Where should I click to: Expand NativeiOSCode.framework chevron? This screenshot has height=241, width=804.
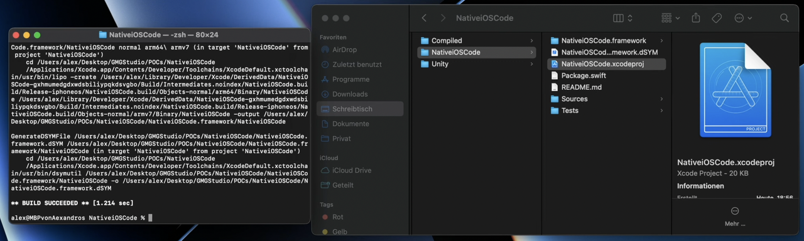[x=661, y=41]
